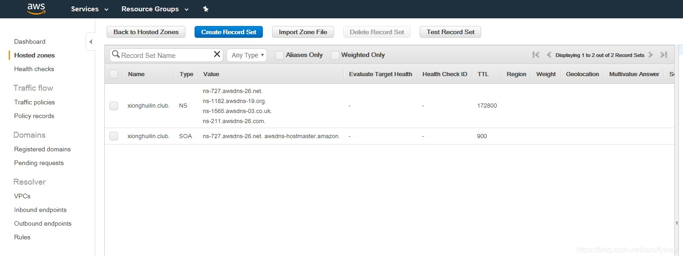Image resolution: width=683 pixels, height=258 pixels.
Task: Click the Weight column header
Action: [x=546, y=74]
